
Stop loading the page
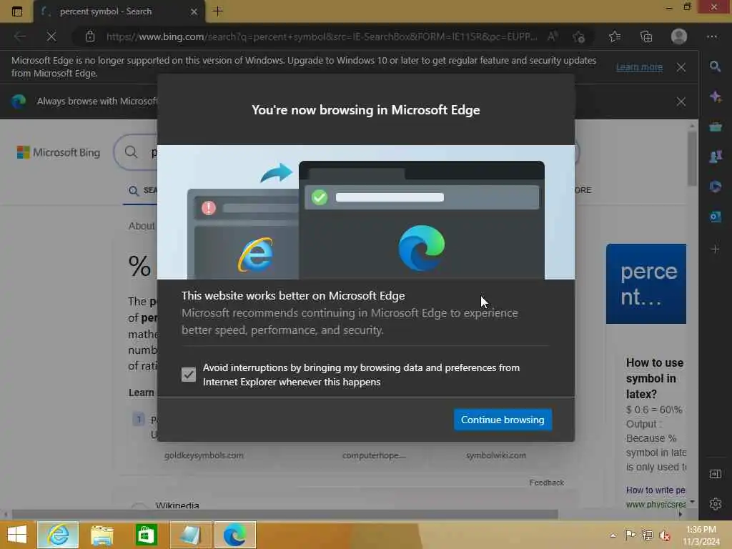coord(51,36)
